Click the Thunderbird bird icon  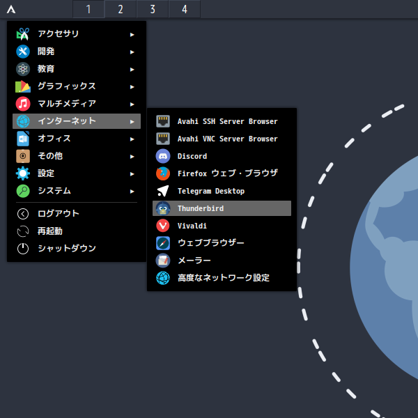tap(163, 208)
